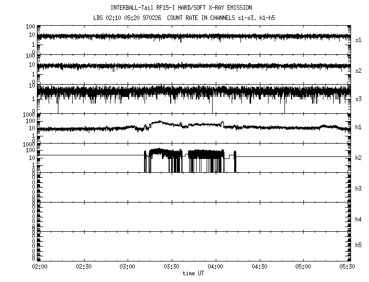This screenshot has height=282, width=369.
Task: Click the 02:30 time tick label
Action: pos(84,267)
